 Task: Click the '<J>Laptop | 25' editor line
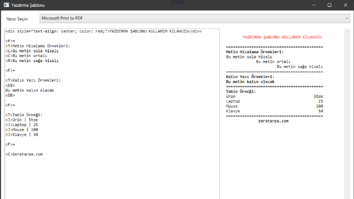click(x=22, y=125)
